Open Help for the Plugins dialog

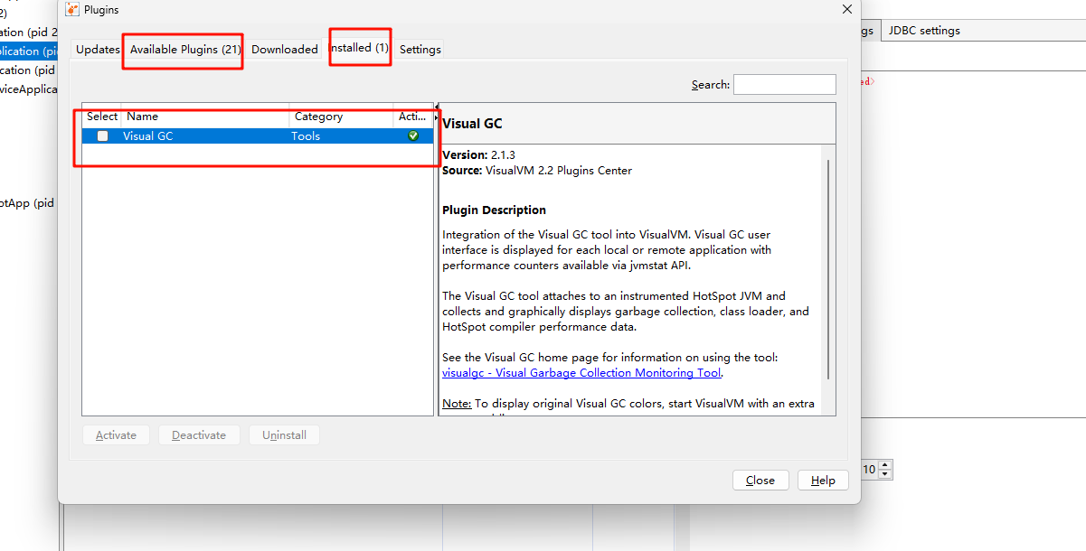tap(823, 481)
